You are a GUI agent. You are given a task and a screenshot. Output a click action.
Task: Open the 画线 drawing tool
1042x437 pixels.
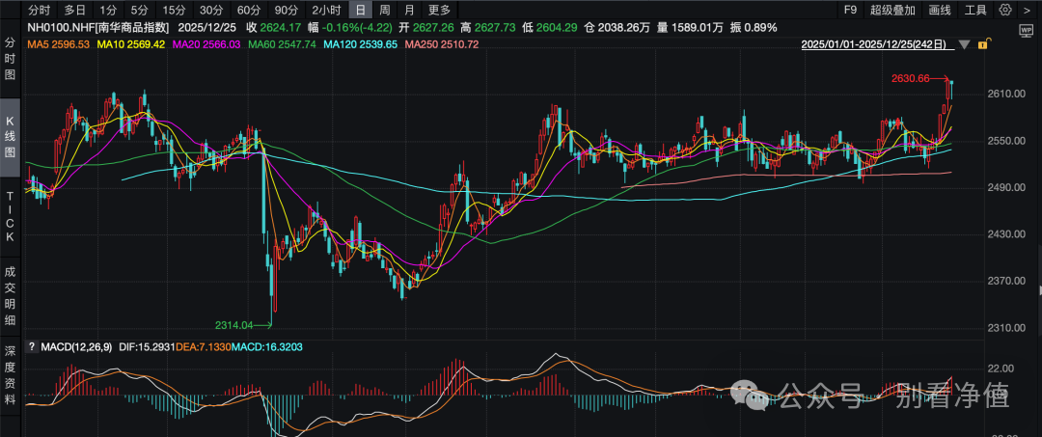click(x=939, y=10)
